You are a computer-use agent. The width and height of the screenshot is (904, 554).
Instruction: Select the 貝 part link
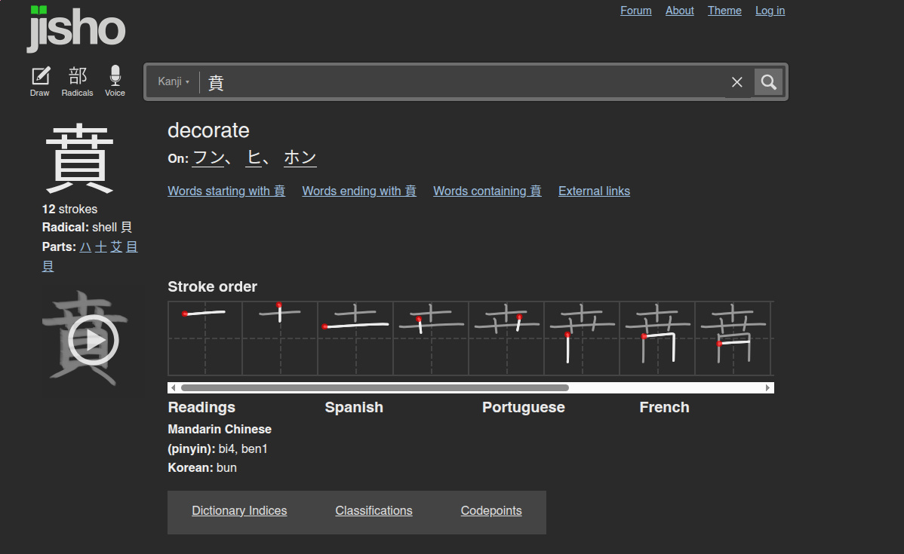tap(48, 266)
